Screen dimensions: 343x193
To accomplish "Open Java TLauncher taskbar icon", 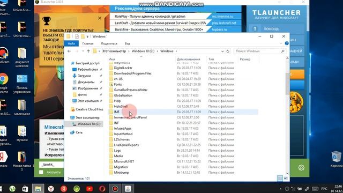I will [128, 189].
